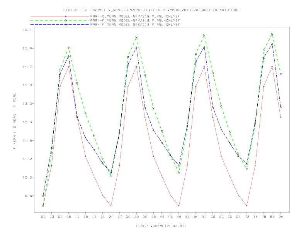Click x-axis tick label 33
The height and width of the screenshot is (236, 306).
136,217
